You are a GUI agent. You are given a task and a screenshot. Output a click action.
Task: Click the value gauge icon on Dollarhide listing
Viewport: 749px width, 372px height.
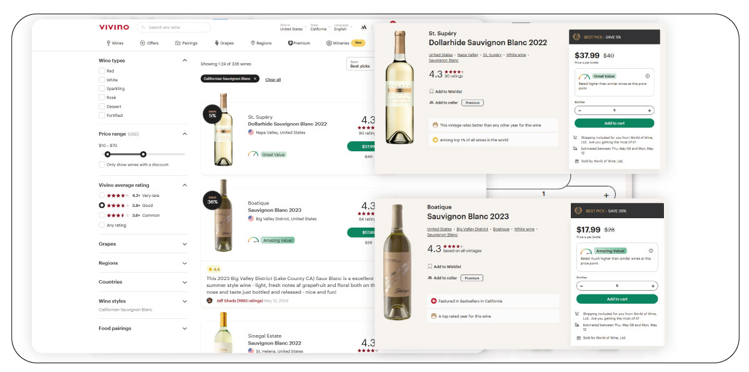(253, 154)
